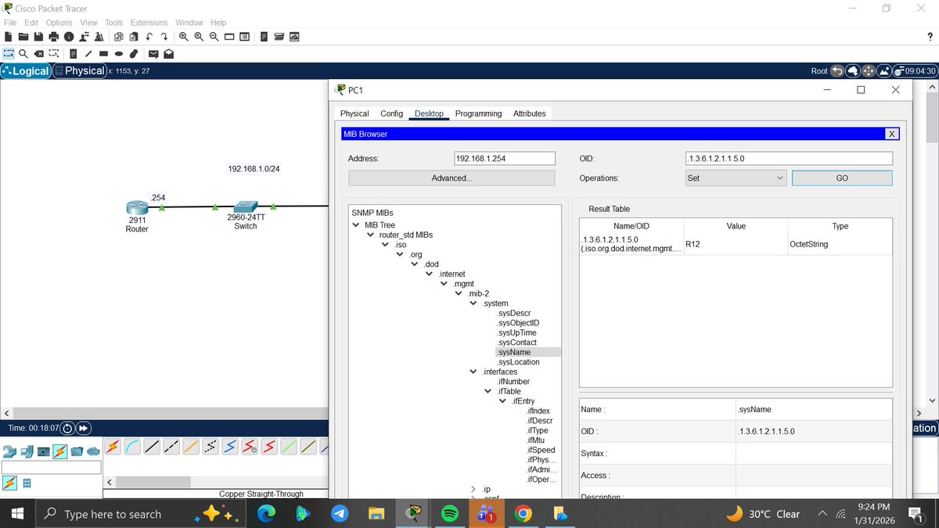Select the Draw Ellipse tool
This screenshot has height=528, width=939.
click(119, 54)
